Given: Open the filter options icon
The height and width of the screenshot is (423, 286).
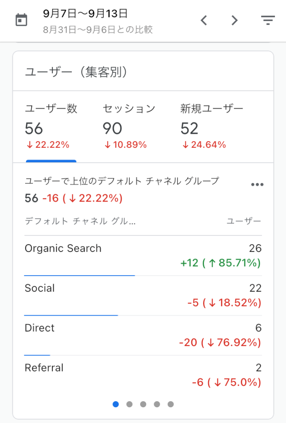Looking at the screenshot, I should click(268, 20).
